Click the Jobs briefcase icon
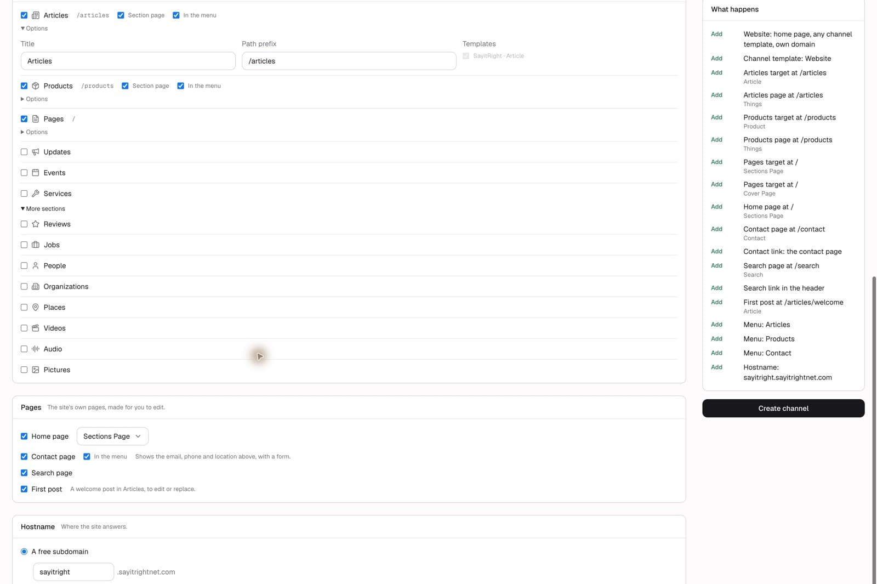Viewport: 877px width, 584px height. pyautogui.click(x=36, y=245)
